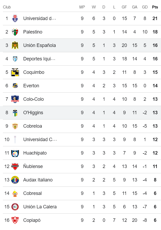Click the Audax Italiano badge icon
Screen dimensions: 161x230
(x=15, y=180)
